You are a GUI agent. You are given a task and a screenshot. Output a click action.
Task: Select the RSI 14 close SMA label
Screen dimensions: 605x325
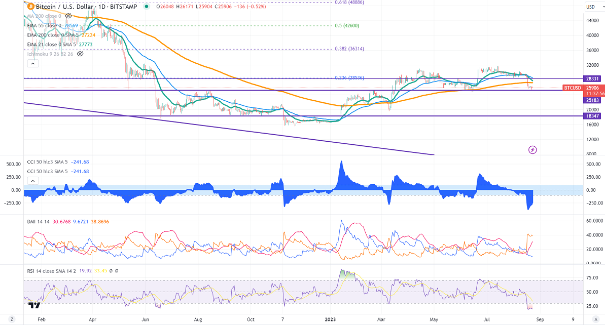tap(52, 271)
